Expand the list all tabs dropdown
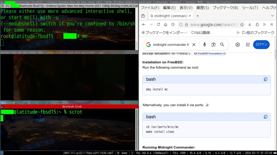 tap(272, 16)
